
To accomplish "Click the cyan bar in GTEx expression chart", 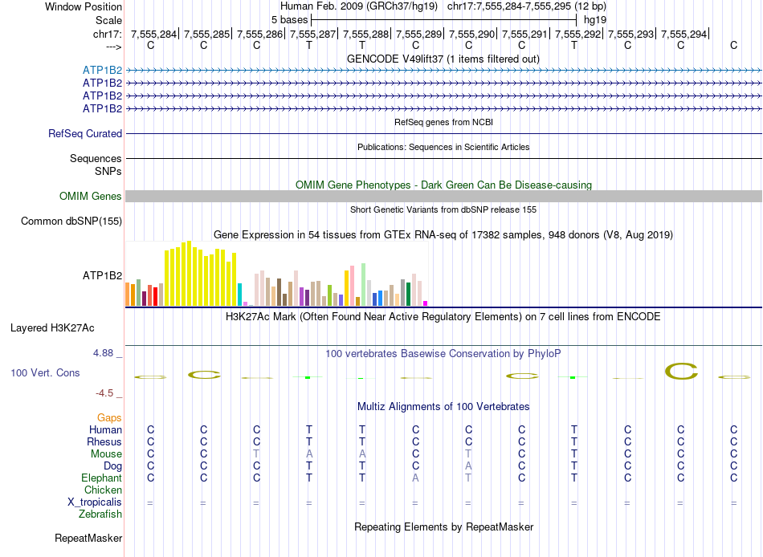I will 239,295.
